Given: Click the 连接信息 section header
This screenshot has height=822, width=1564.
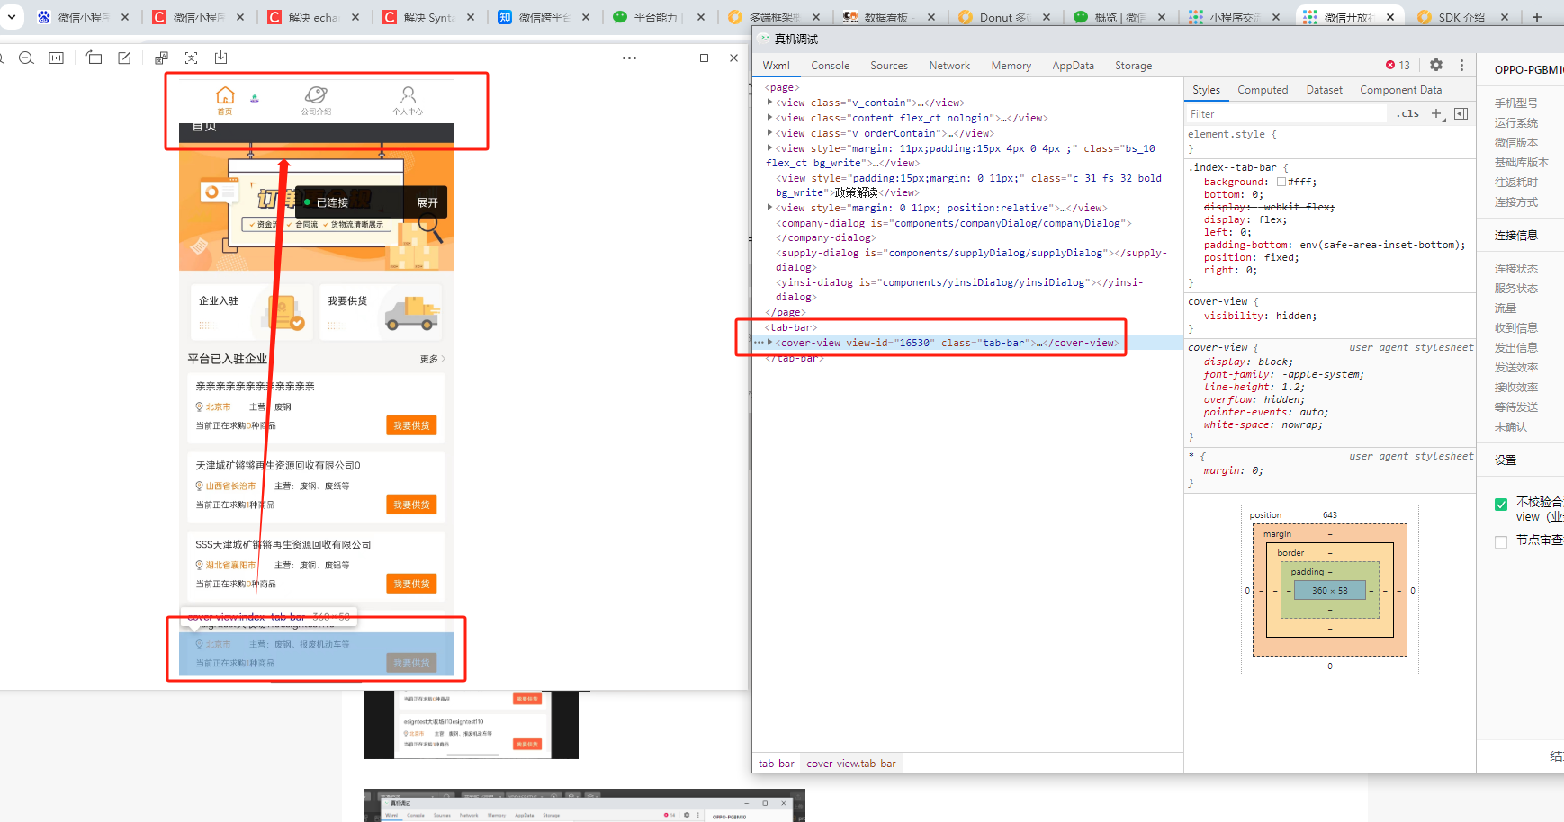Looking at the screenshot, I should point(1516,236).
